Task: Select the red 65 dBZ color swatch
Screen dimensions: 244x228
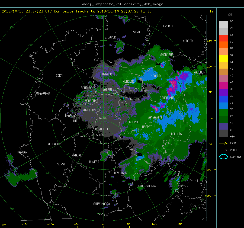Action: [223, 38]
